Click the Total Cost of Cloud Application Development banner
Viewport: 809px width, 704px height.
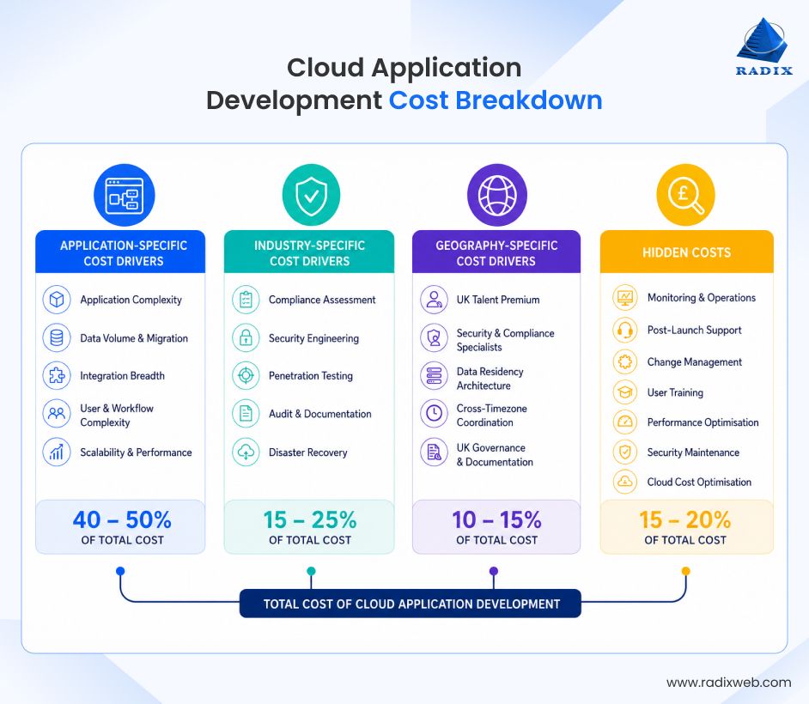pos(411,604)
